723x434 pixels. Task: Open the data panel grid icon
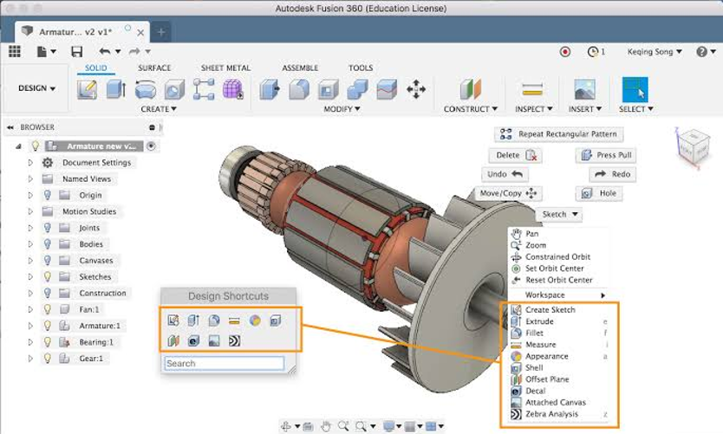tap(15, 51)
